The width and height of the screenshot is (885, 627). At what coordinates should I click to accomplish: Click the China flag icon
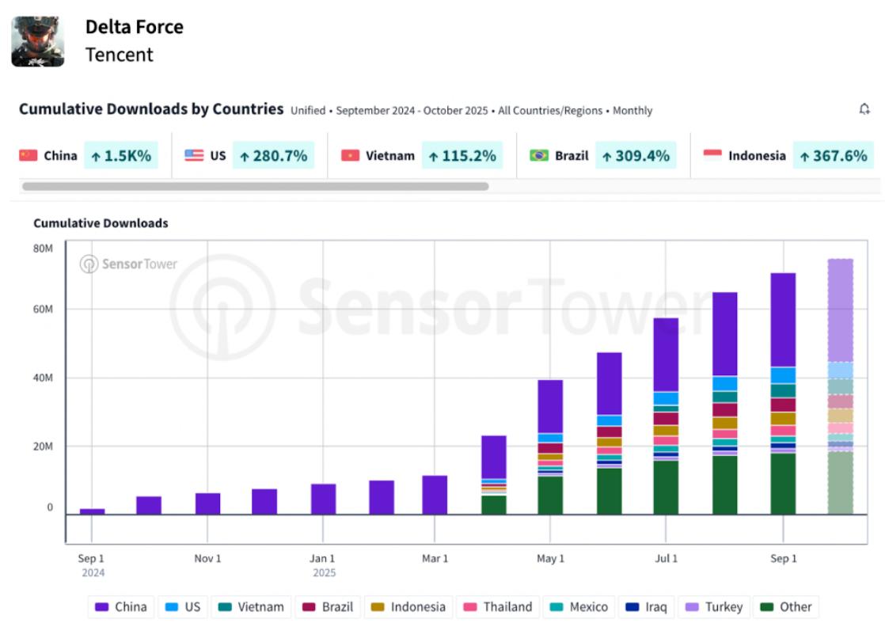(28, 155)
